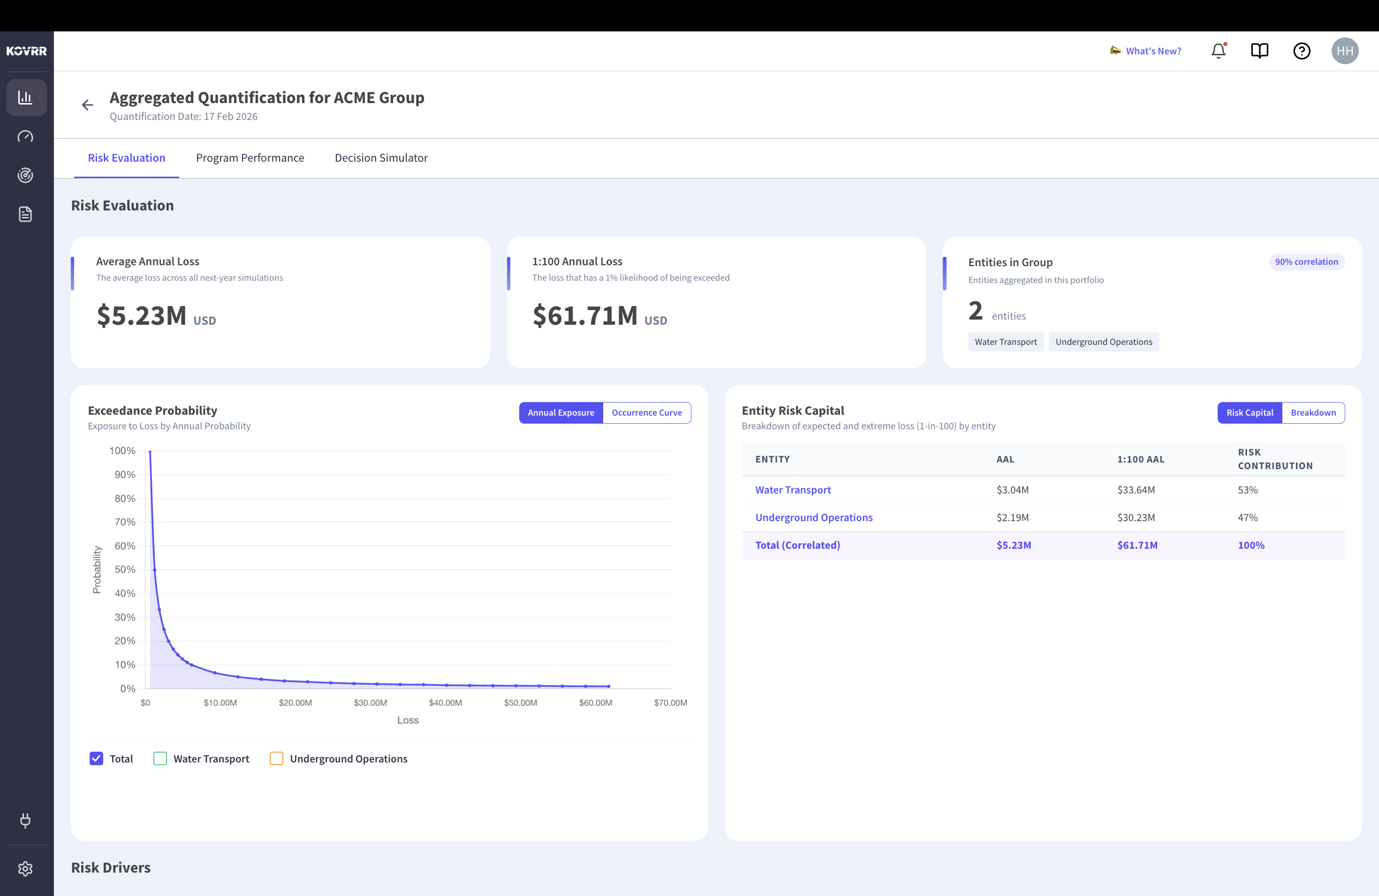Open Underground Operations entity link in table

813,517
